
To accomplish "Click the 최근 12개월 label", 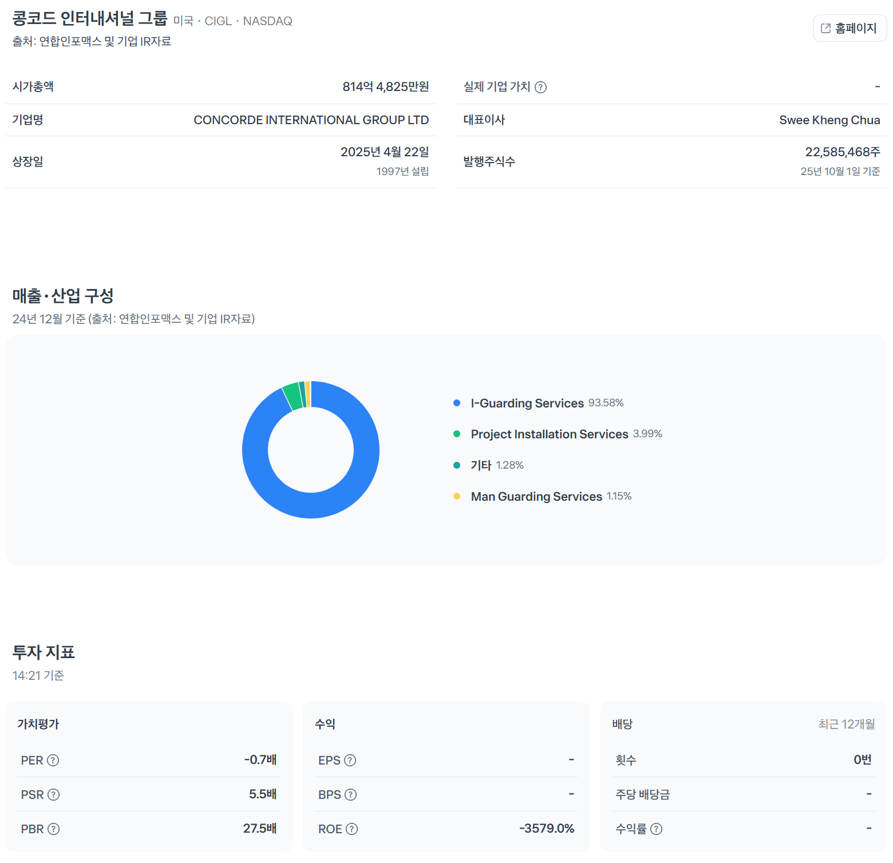I will 847,724.
